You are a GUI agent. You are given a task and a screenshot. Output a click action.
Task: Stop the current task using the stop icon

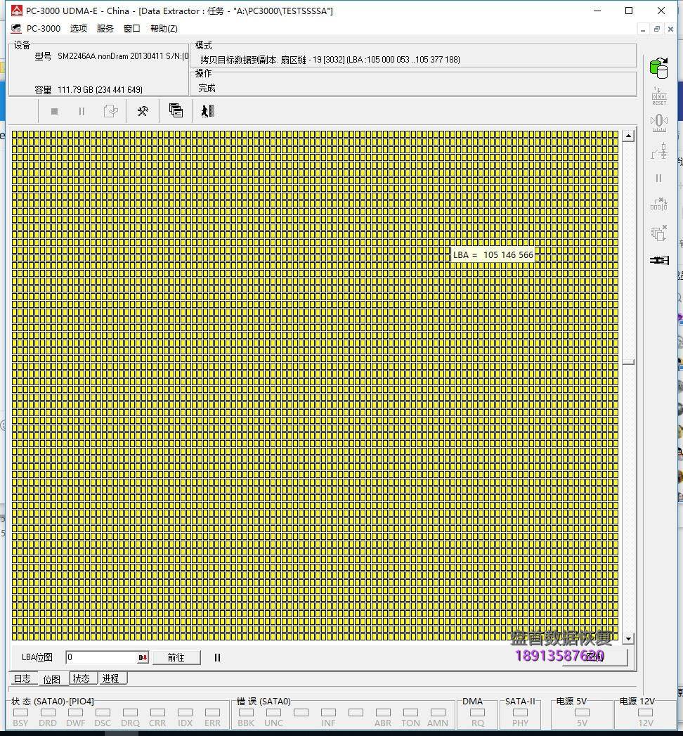[54, 111]
